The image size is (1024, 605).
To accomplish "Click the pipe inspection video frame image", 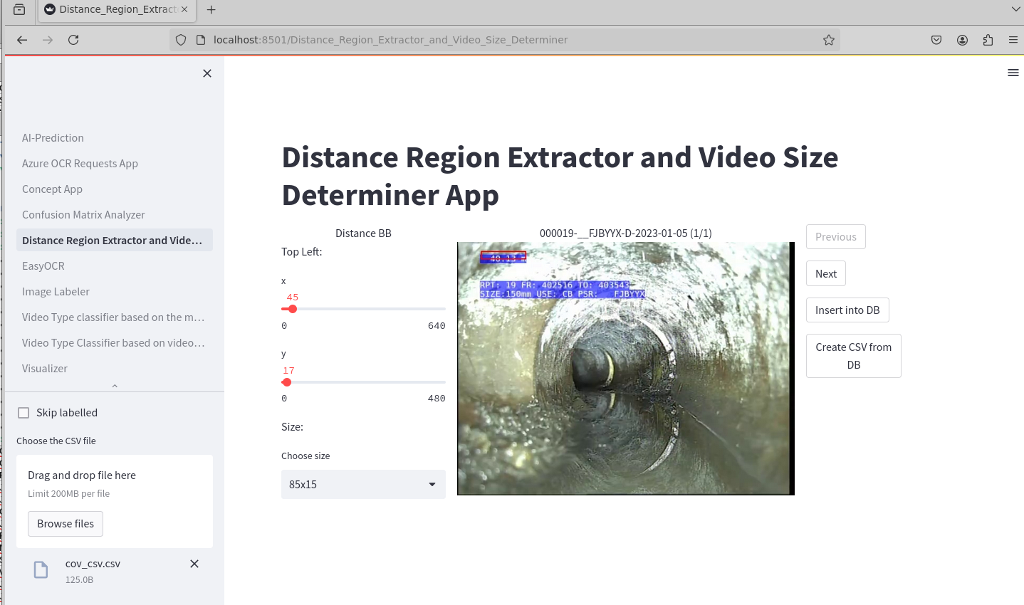I will (625, 369).
